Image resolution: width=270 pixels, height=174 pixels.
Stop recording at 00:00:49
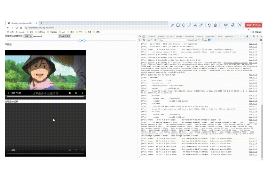253,25
